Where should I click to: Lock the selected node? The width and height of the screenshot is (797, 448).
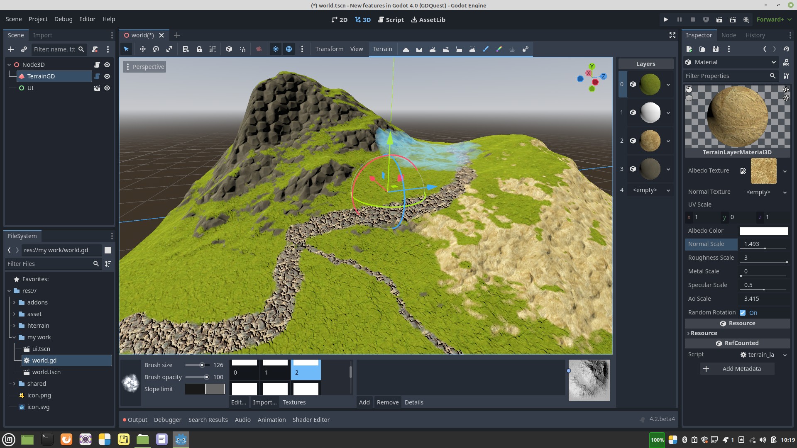[x=199, y=49]
